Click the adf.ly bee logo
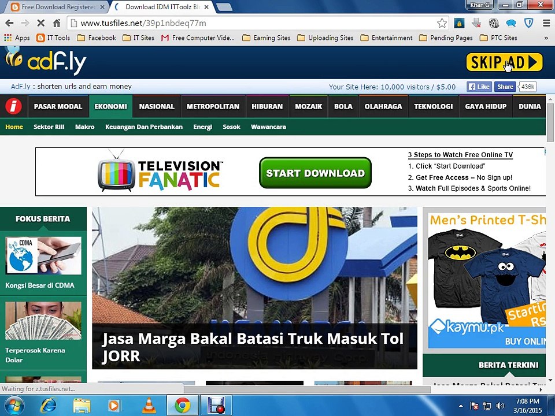The image size is (555, 416). coord(46,61)
